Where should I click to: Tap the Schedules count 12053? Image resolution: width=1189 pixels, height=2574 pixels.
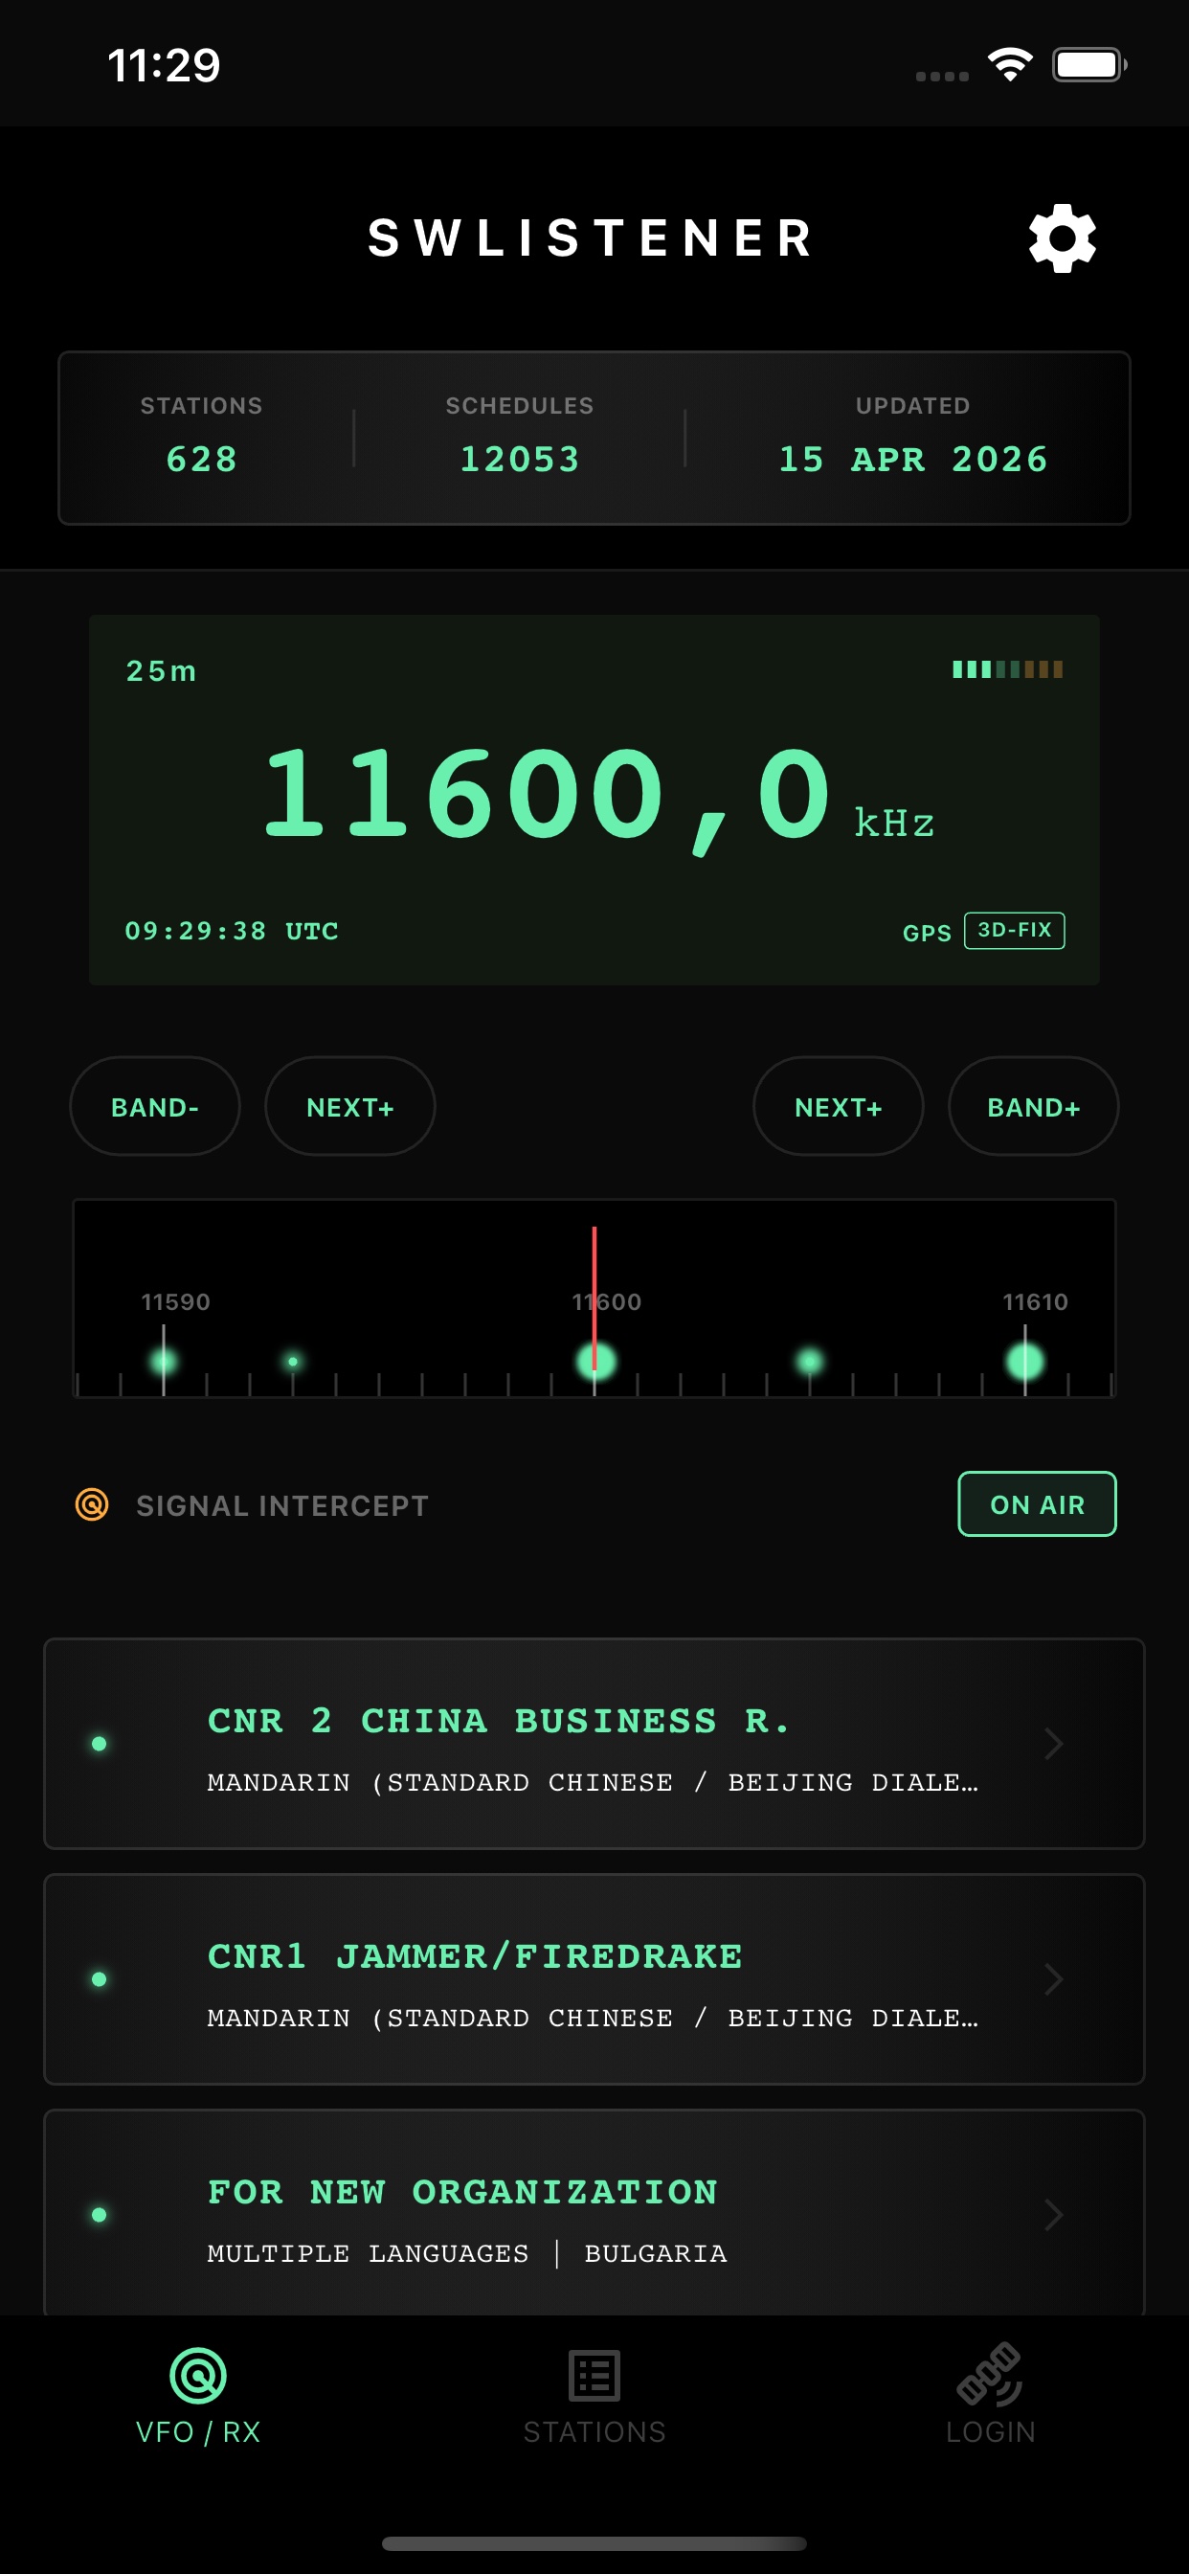click(x=520, y=459)
